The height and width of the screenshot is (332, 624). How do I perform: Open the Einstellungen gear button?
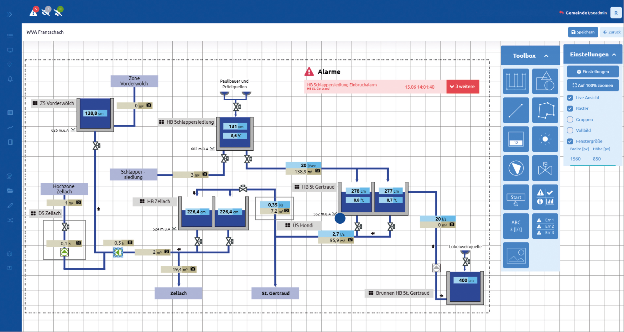[593, 72]
